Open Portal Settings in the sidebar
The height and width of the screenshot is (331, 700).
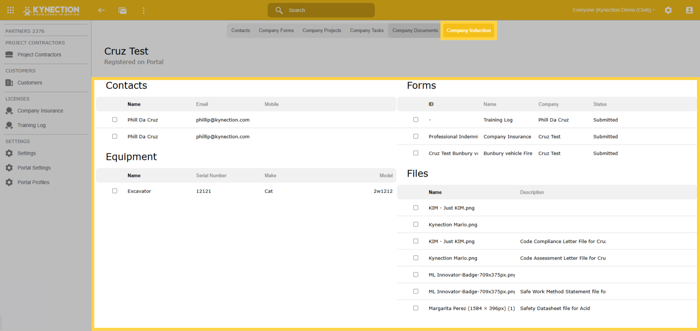(x=34, y=168)
